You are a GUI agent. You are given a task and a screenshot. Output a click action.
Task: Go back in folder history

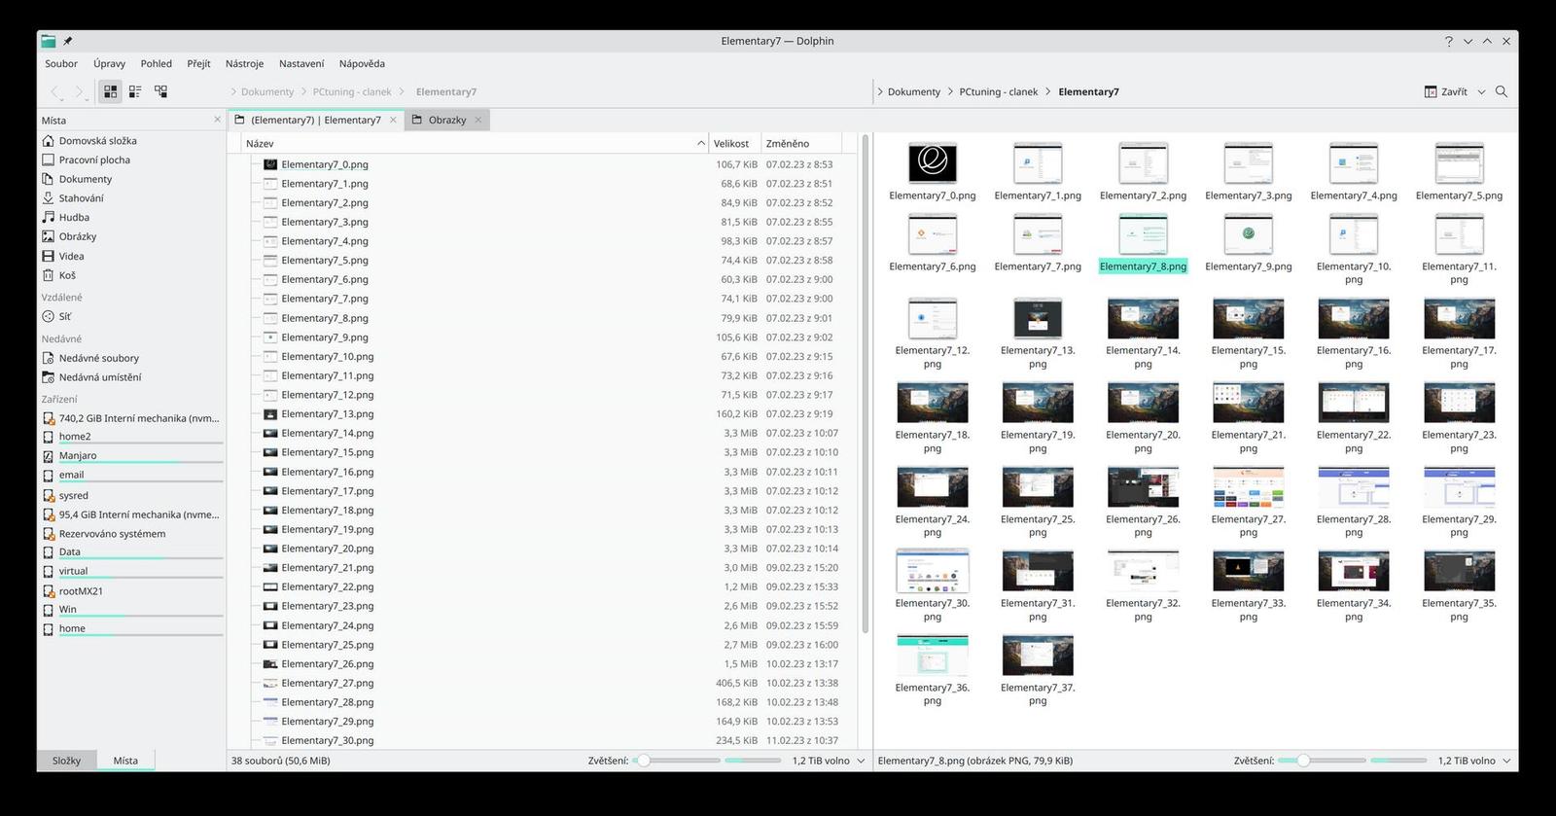pos(54,91)
